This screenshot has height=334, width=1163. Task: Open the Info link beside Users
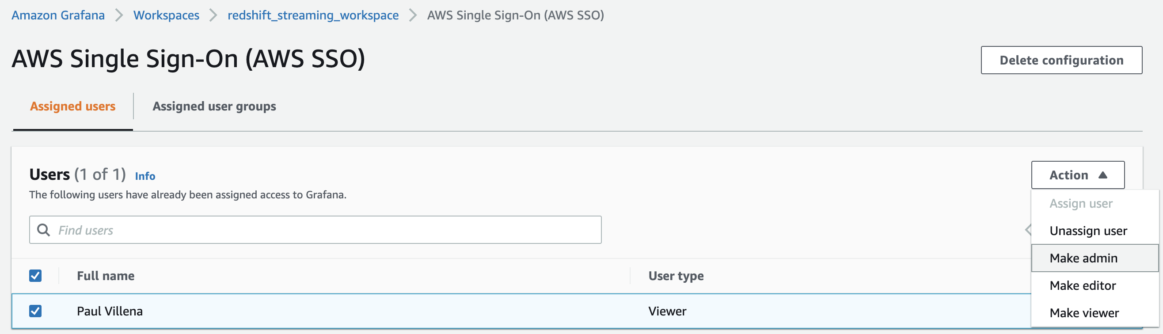145,176
